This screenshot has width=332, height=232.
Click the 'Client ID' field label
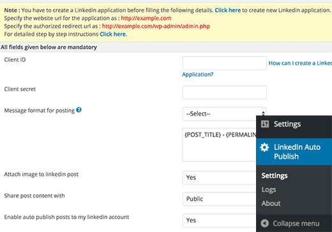(15, 60)
